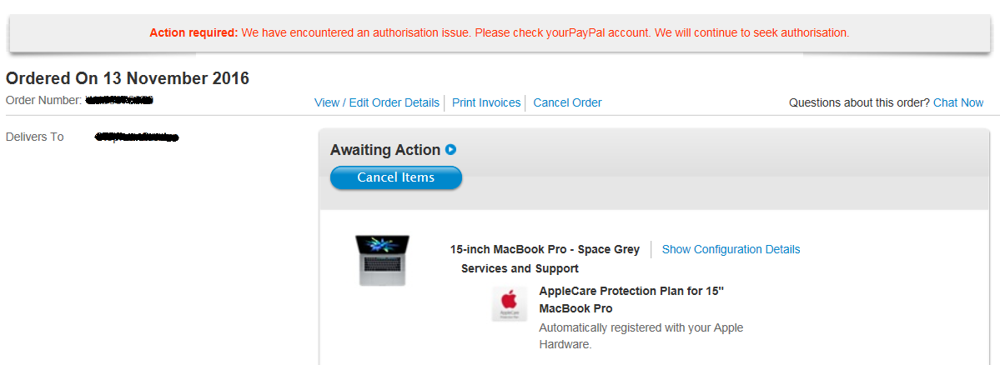Choose the Cancel Order link
Image resolution: width=1000 pixels, height=365 pixels.
click(568, 102)
